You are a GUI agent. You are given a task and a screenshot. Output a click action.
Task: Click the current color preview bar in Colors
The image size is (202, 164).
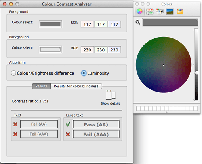170,22
